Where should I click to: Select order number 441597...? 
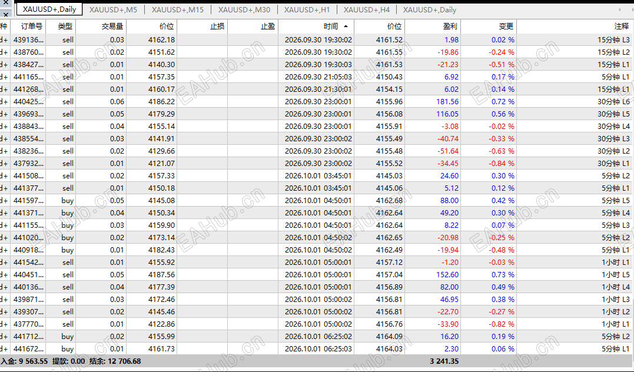28,201
